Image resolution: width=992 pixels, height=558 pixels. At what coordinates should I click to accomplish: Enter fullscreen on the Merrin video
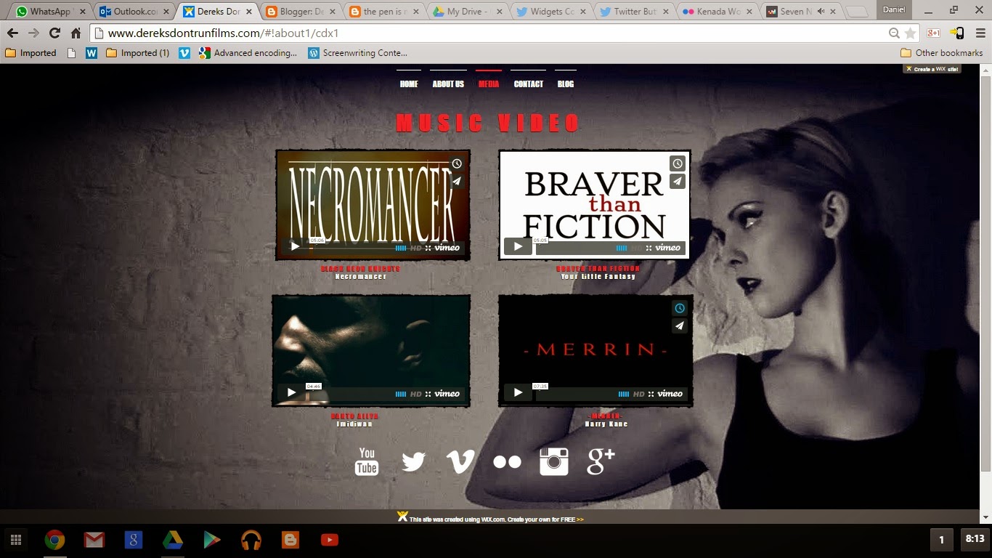pos(651,394)
